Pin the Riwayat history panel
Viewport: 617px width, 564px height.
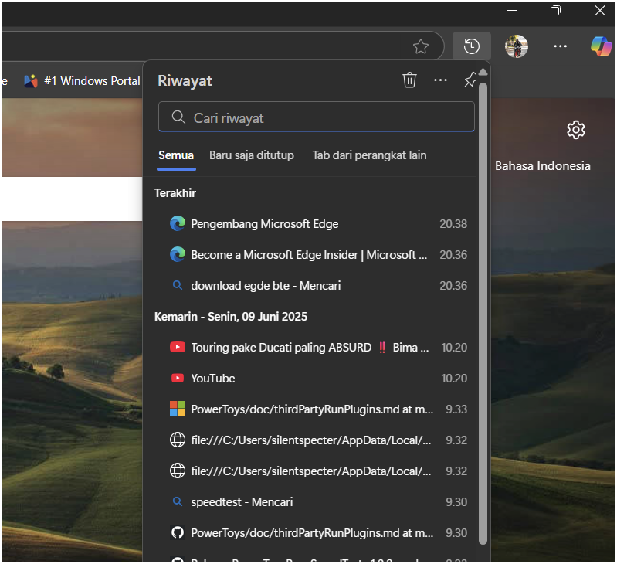pos(470,80)
